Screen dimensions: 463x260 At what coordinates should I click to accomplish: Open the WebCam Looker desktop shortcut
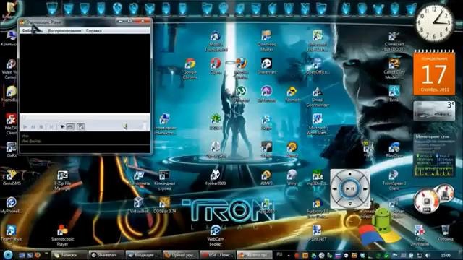point(216,236)
